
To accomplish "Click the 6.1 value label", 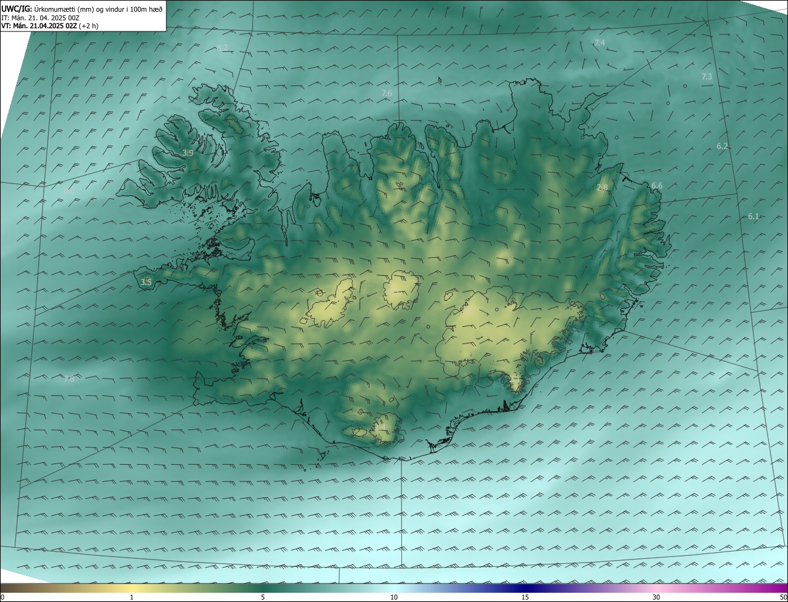I will tap(754, 216).
